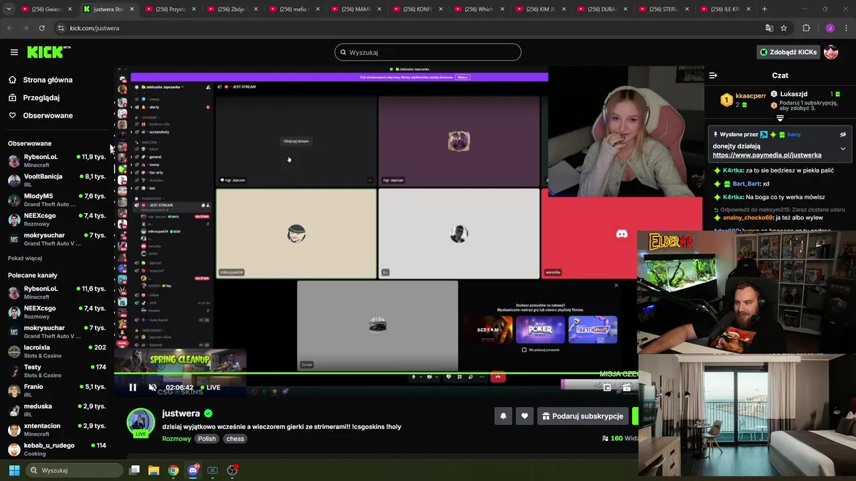Image resolution: width=856 pixels, height=481 pixels.
Task: Open the Windows Start menu
Action: pos(14,470)
